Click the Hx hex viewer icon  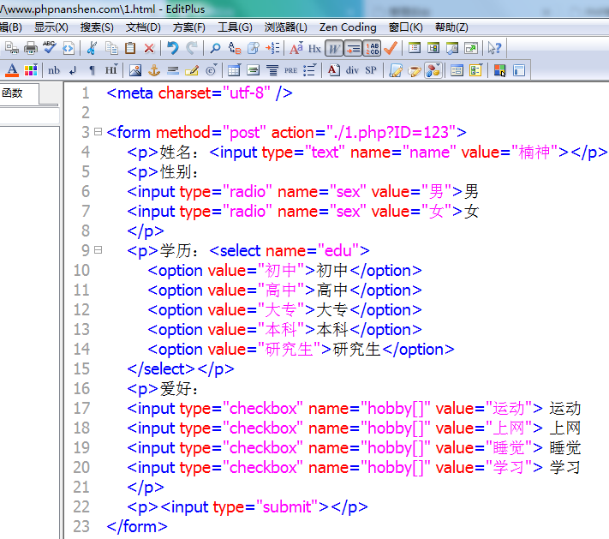point(314,48)
